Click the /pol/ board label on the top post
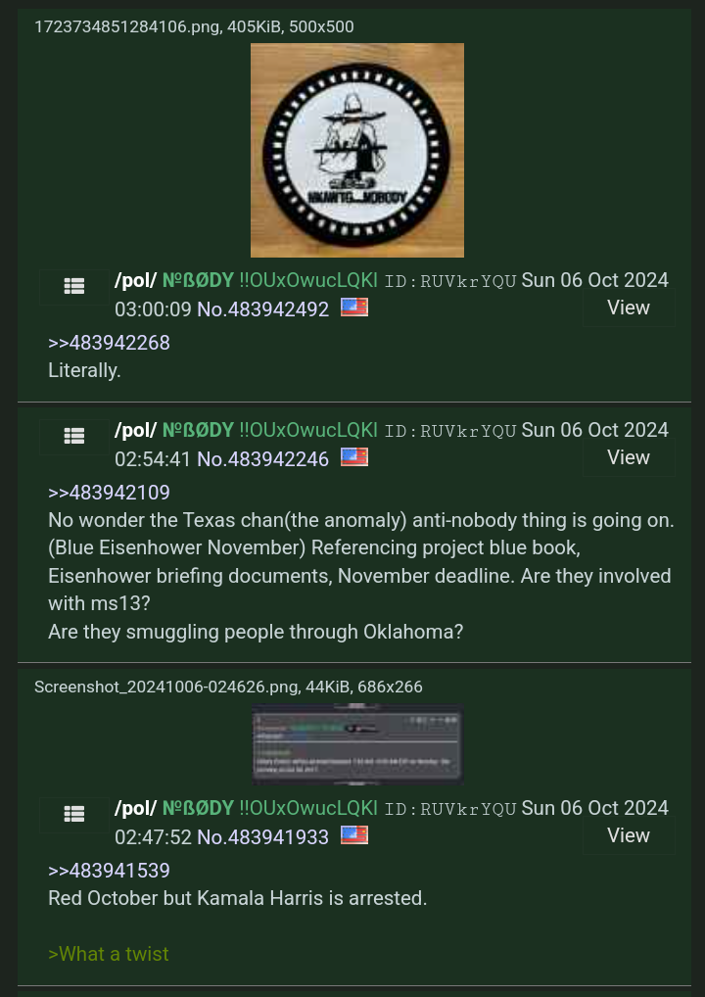This screenshot has height=997, width=705. point(135,280)
